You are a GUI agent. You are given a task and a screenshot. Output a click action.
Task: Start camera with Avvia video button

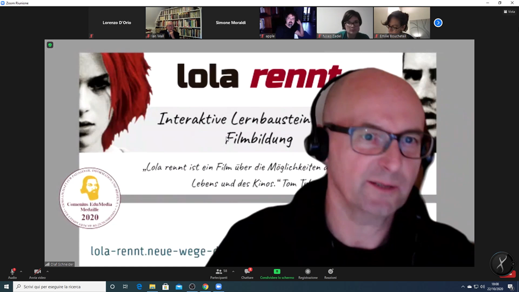point(37,274)
